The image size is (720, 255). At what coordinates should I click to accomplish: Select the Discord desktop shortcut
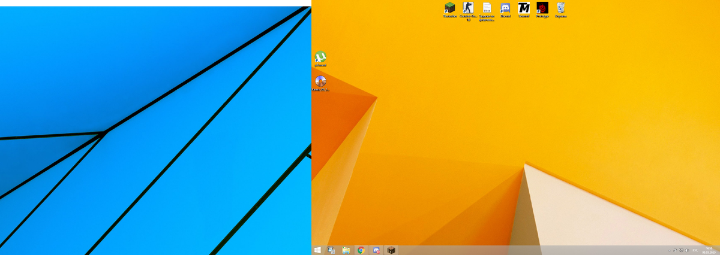point(505,9)
